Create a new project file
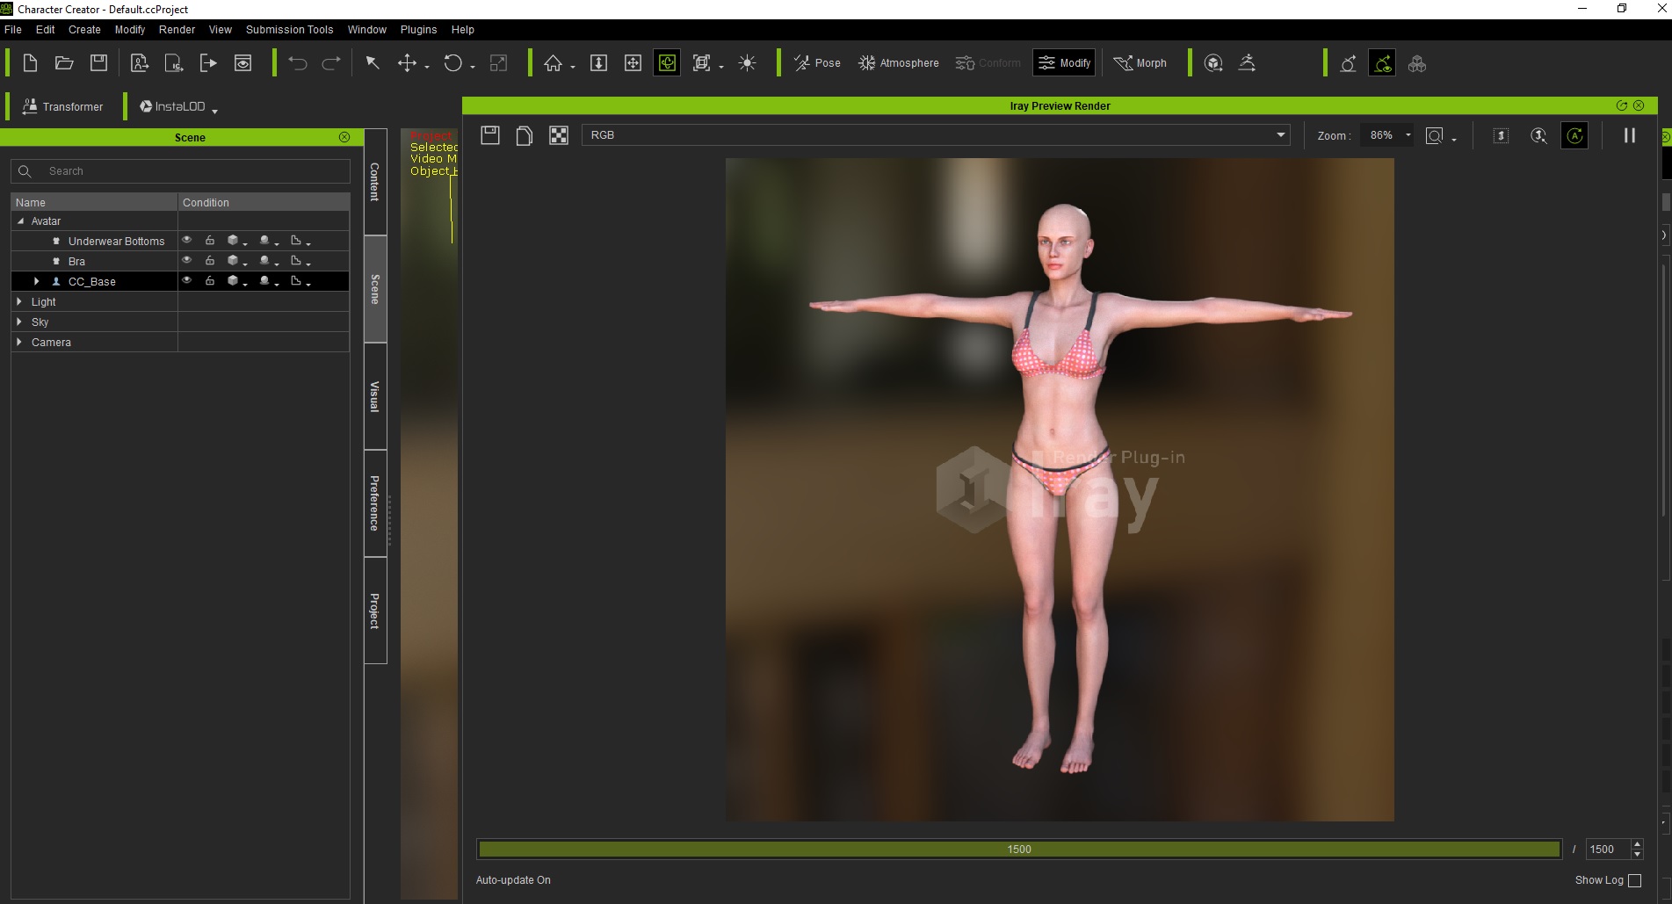Image resolution: width=1672 pixels, height=904 pixels. tap(30, 63)
